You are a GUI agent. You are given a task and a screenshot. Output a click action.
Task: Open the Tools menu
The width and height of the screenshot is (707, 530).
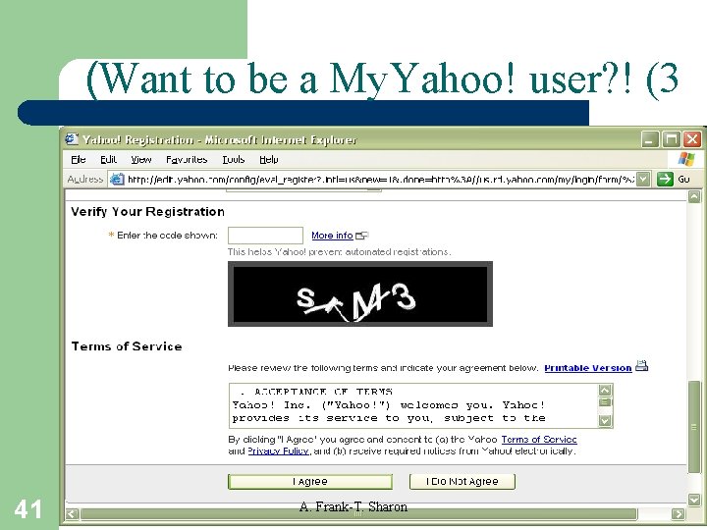click(x=233, y=160)
